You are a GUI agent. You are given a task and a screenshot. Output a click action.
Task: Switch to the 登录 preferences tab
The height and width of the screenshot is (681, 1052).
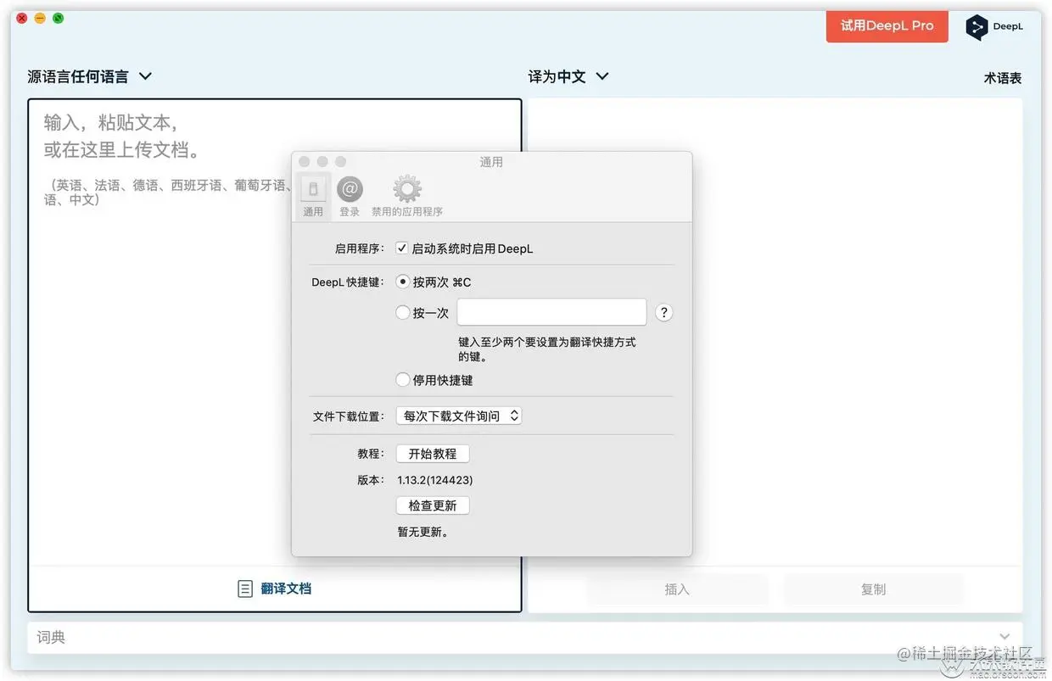click(x=350, y=198)
